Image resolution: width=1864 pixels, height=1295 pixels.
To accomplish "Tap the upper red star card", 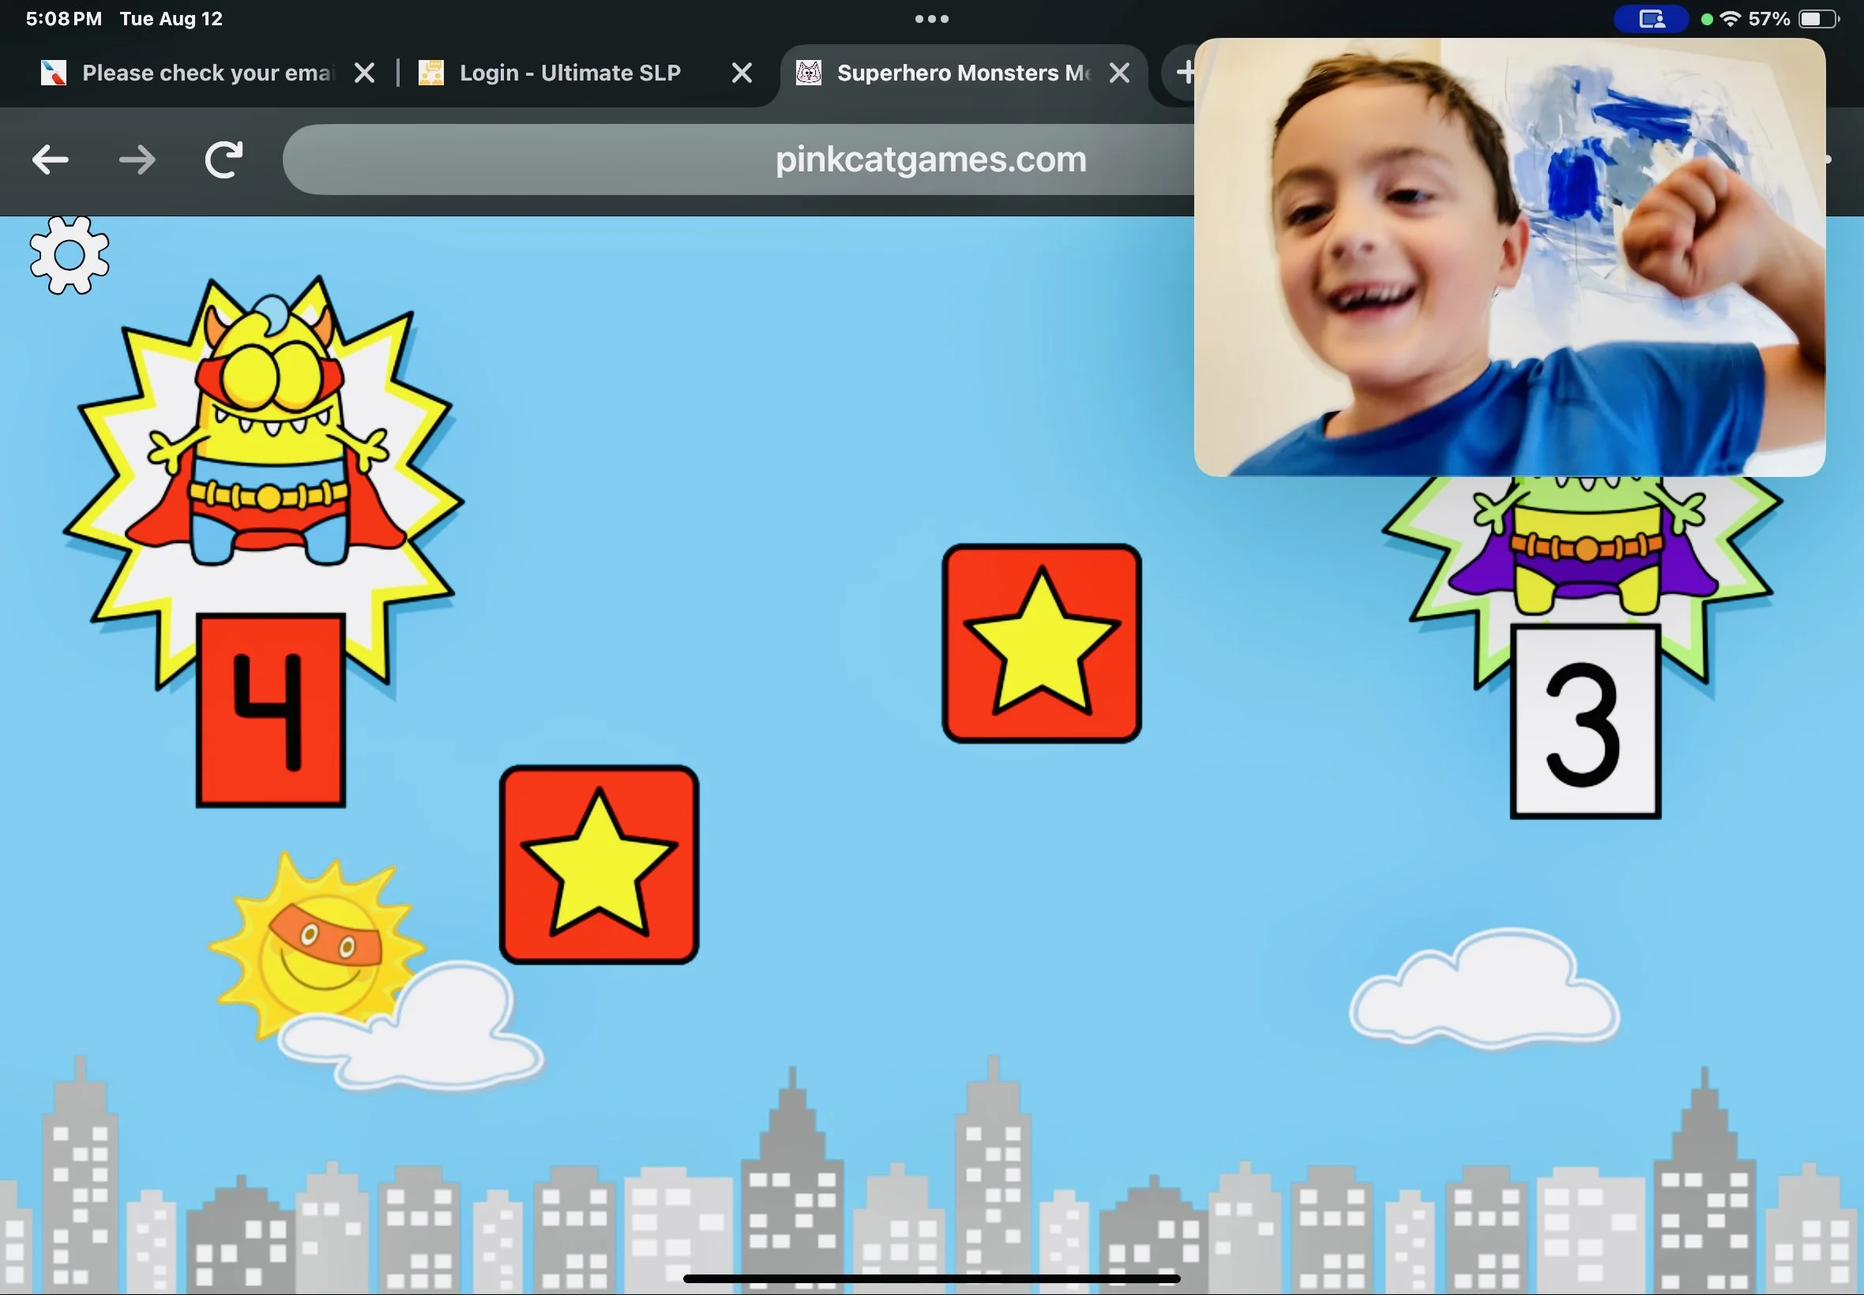I will pos(1041,643).
